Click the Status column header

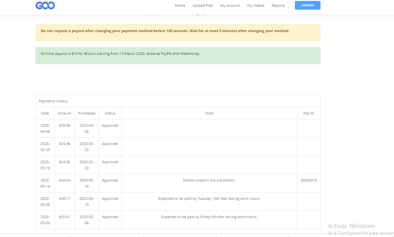tap(110, 113)
